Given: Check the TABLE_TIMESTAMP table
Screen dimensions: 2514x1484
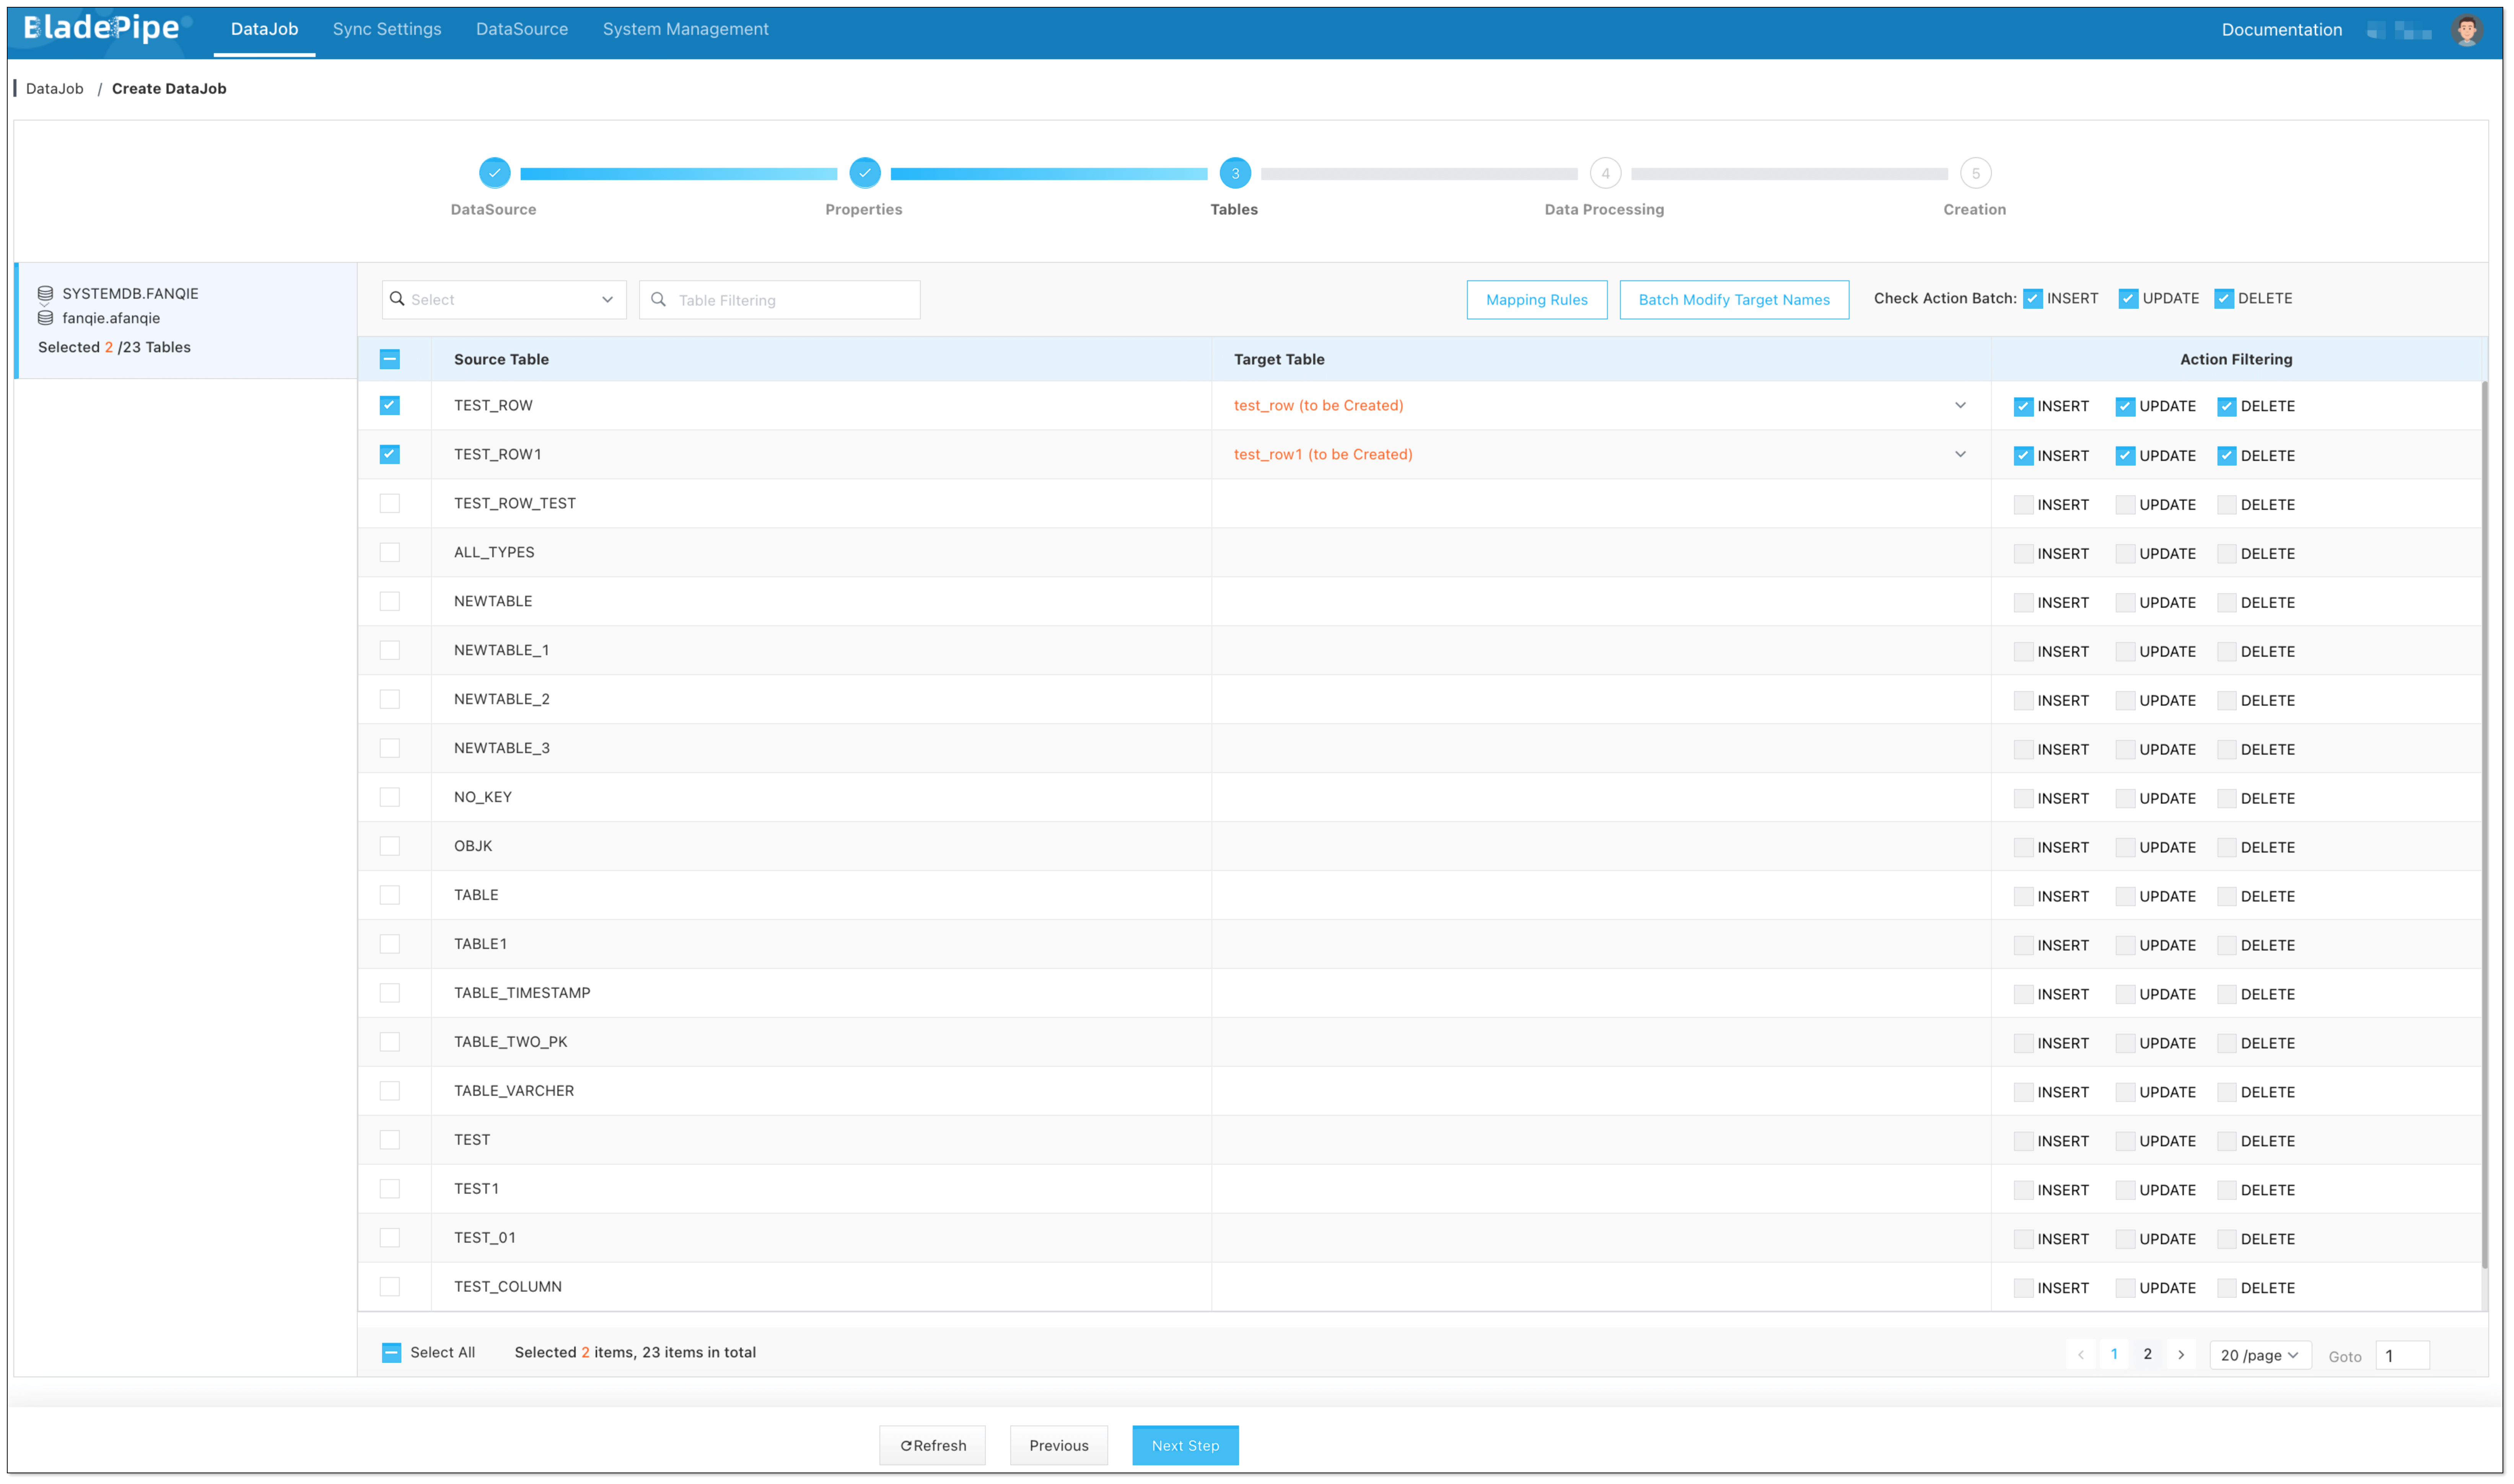Looking at the screenshot, I should point(390,993).
